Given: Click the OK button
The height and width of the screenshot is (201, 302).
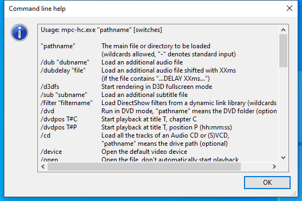Looking at the screenshot, I should (267, 183).
